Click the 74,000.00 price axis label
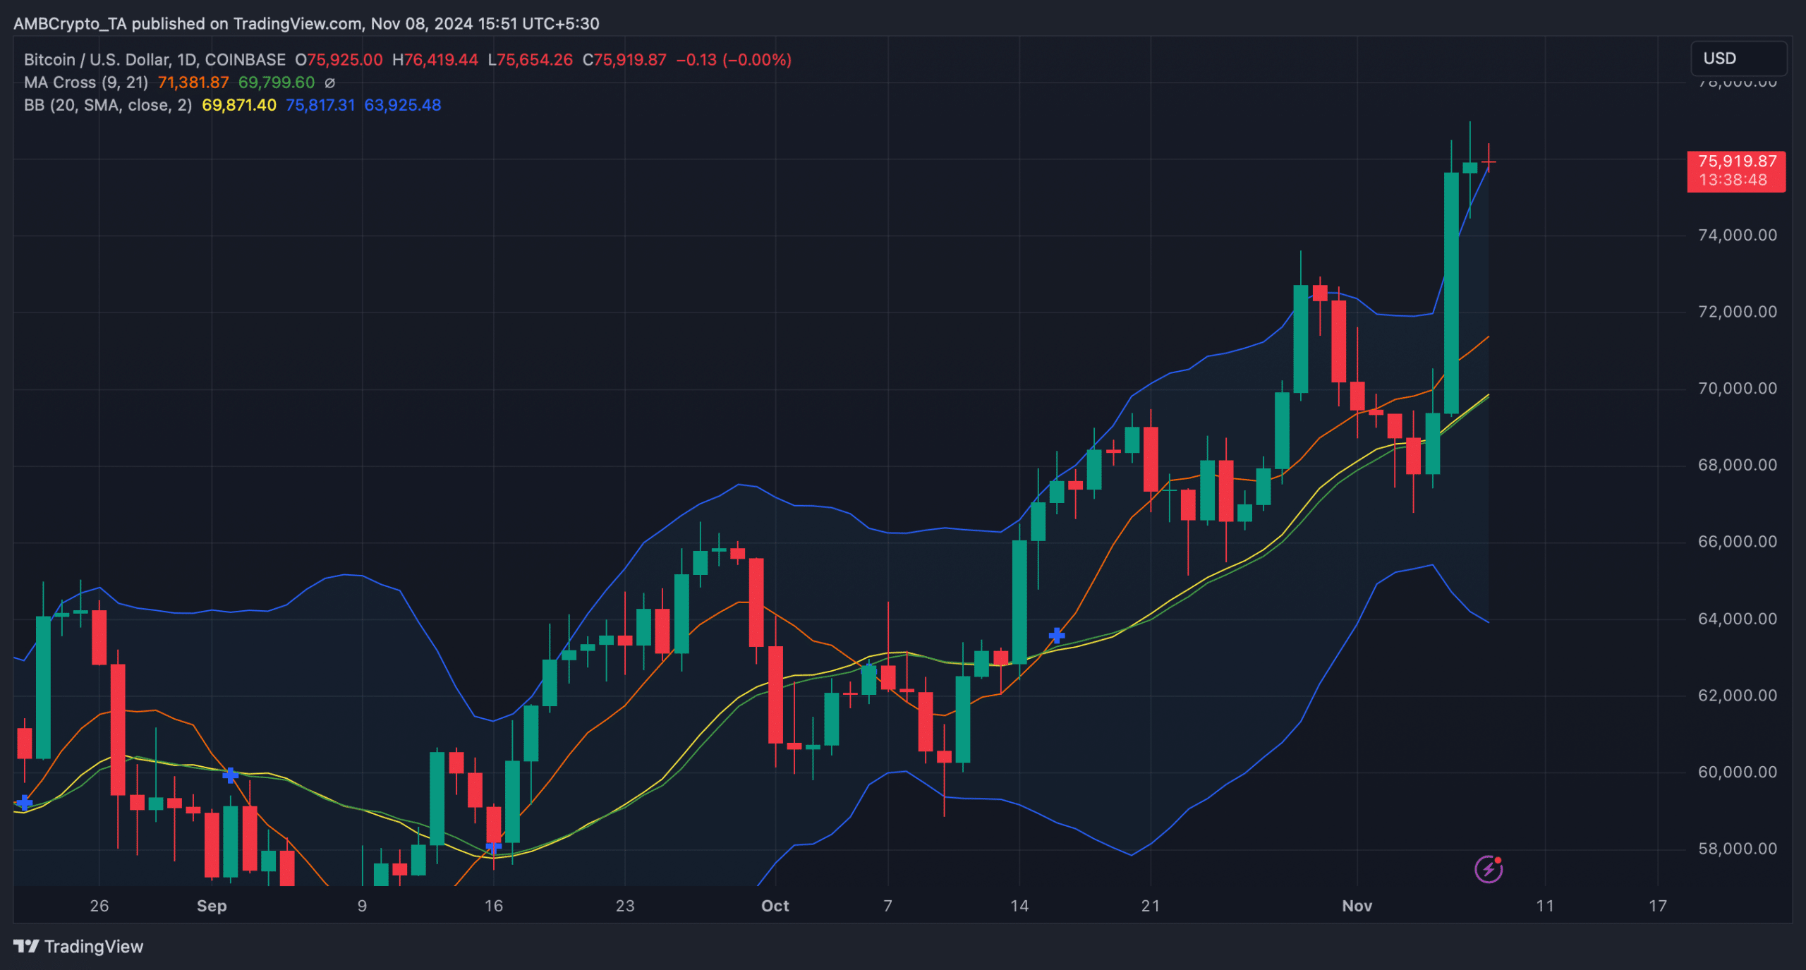Viewport: 1806px width, 970px height. (x=1738, y=235)
